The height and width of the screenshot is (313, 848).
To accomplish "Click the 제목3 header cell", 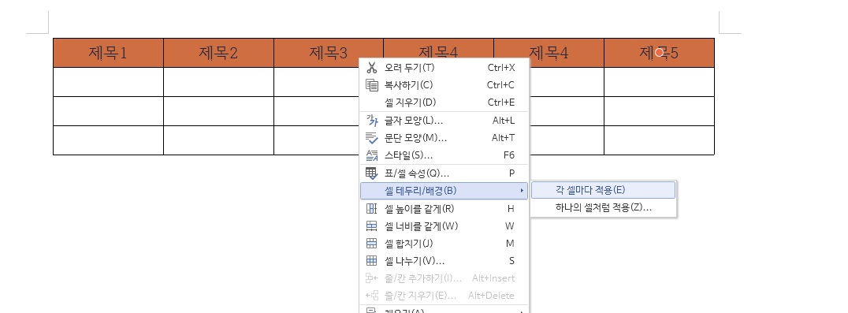I will 329,53.
